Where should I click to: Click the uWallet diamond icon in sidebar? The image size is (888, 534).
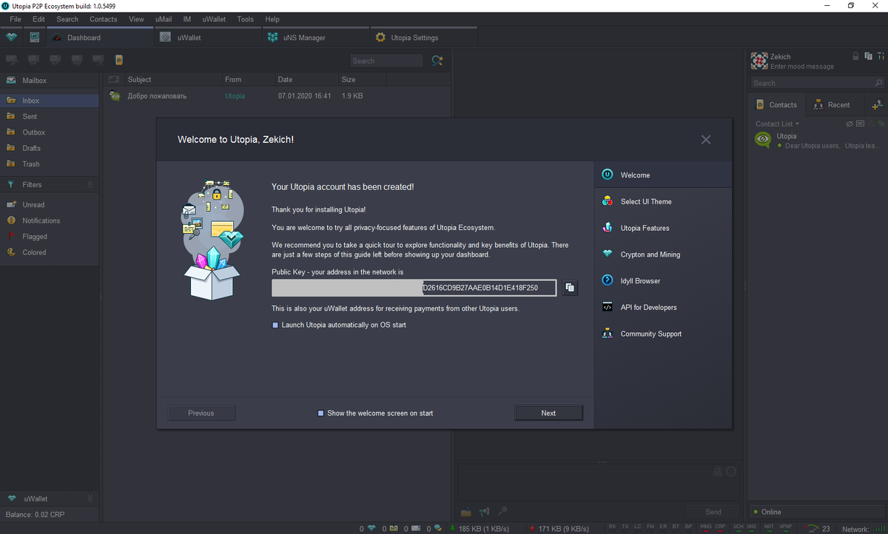point(11,498)
